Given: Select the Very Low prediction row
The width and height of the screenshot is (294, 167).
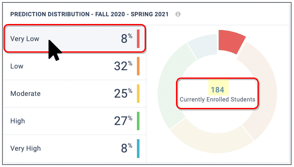Looking at the screenshot, I should click(x=75, y=39).
